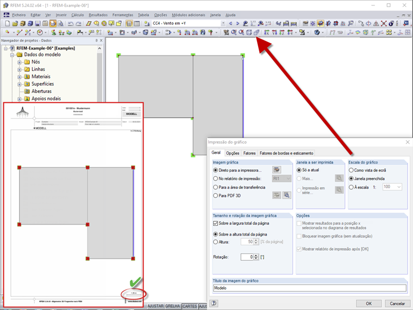The image size is (413, 310).
Task: Uncheck Sobre a largura total da página
Action: pyautogui.click(x=215, y=224)
